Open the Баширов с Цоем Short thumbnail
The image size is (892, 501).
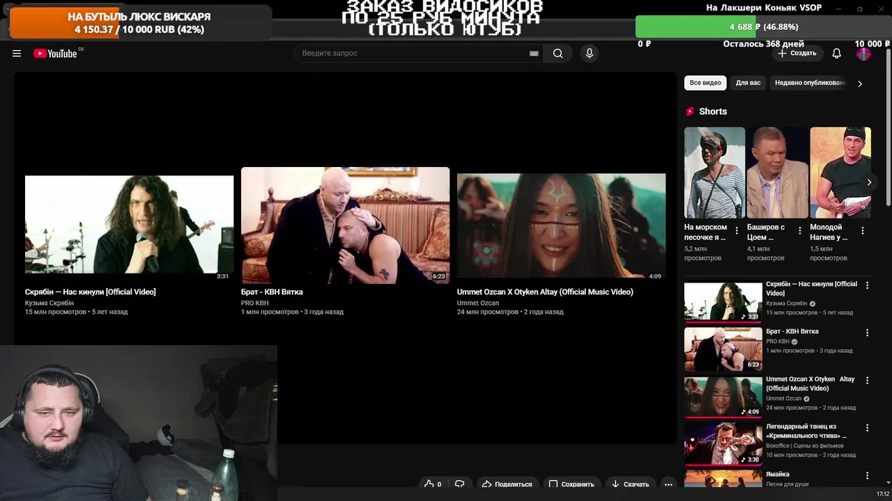[x=777, y=173]
